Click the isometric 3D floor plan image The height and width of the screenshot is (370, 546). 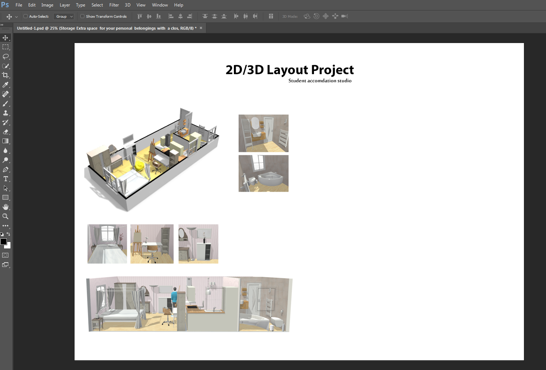[x=152, y=159]
